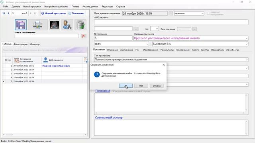Open the Настройки и шаблоны menu

[56, 6]
